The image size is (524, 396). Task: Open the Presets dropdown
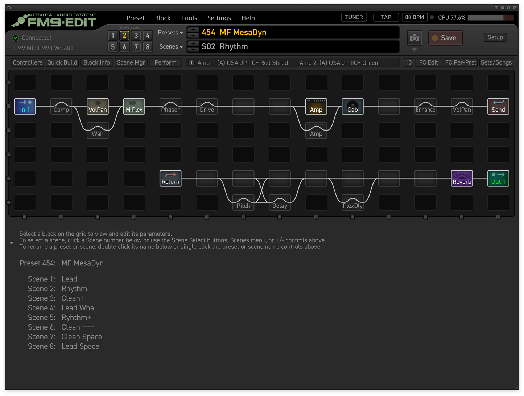[x=170, y=33]
